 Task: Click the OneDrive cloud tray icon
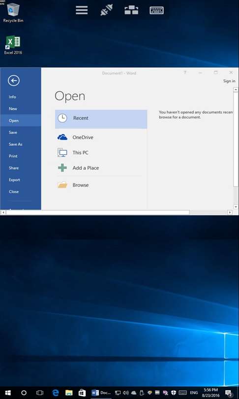pyautogui.click(x=134, y=393)
